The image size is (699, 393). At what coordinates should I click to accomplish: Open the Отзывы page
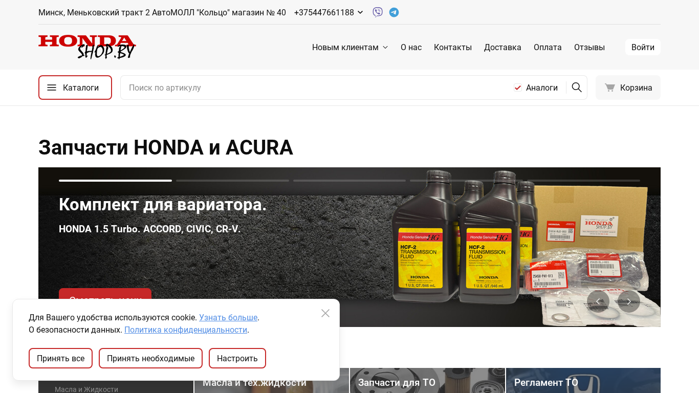(589, 47)
